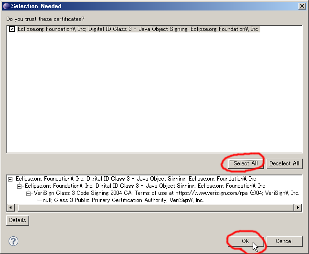
Task: Collapse the top-level Eclipse.org Foundation tree node
Action: (10, 179)
